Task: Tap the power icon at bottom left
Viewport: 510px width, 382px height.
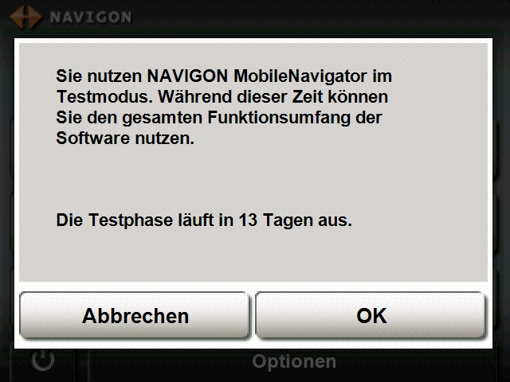Action: pos(43,361)
